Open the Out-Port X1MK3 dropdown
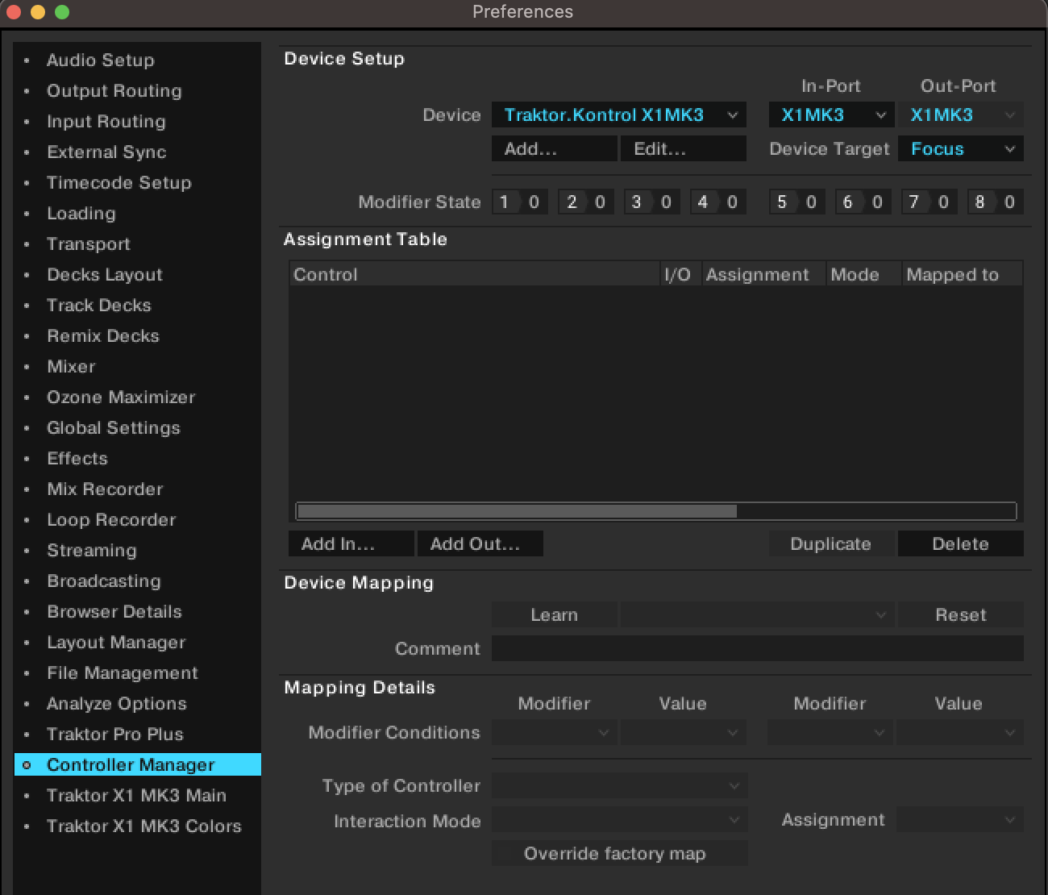The height and width of the screenshot is (895, 1048). [x=961, y=114]
